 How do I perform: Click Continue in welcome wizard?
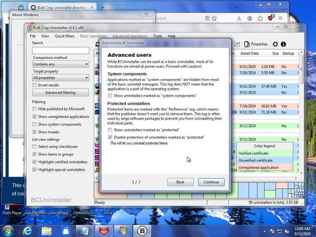211,182
